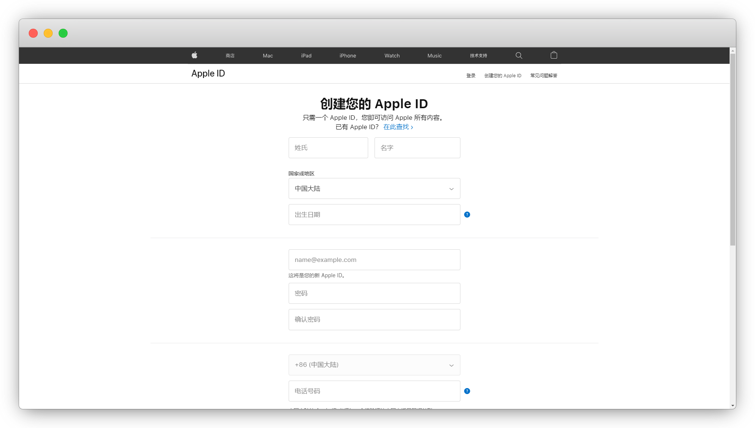The width and height of the screenshot is (755, 428).
Task: Click the 登录 link
Action: pos(471,76)
